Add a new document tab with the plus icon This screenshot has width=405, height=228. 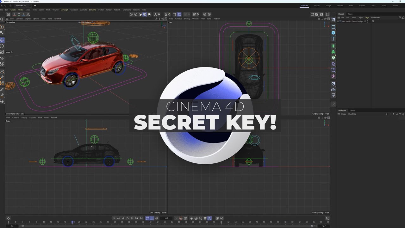pos(35,5)
